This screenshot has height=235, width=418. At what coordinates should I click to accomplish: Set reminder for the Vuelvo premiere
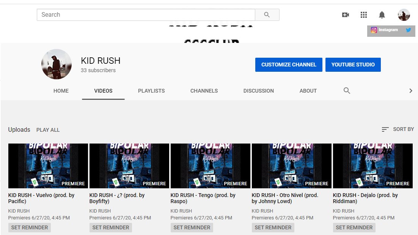[30, 227]
